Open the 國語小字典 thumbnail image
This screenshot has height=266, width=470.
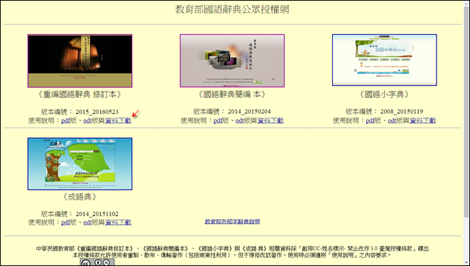[x=384, y=60]
